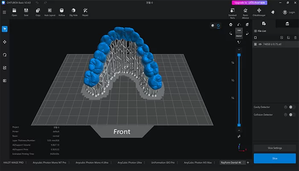Switch to AnyCubic Photon Ultra tab
The width and height of the screenshot is (299, 171).
(129, 162)
